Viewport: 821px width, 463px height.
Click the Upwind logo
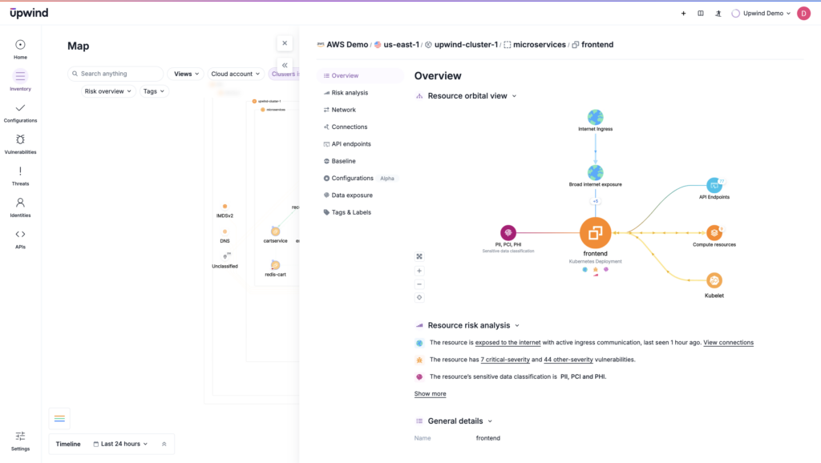[29, 13]
